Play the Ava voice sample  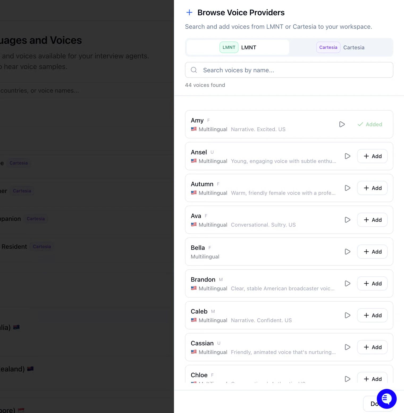[347, 220]
